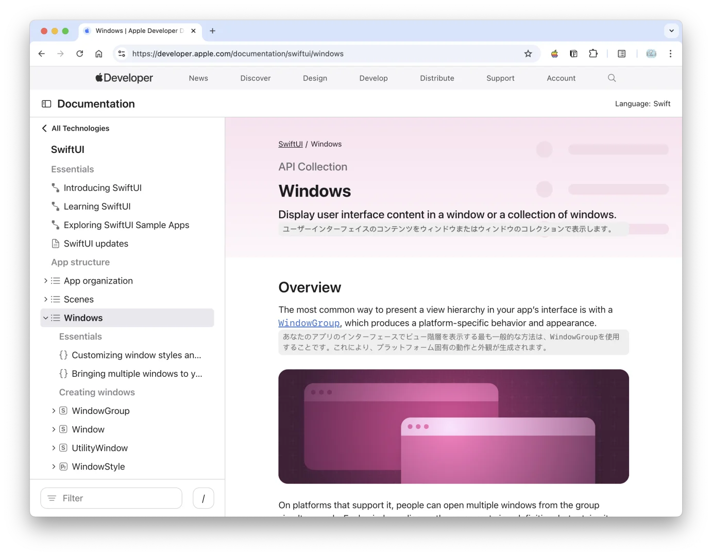Open the browser side panel
This screenshot has height=556, width=712.
622,54
